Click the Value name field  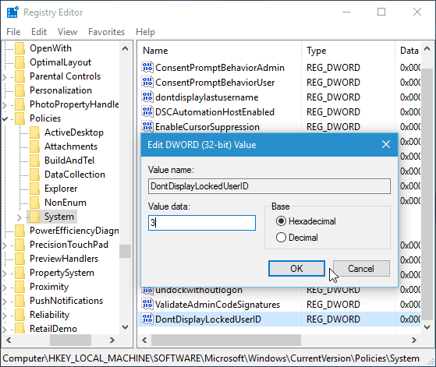[x=269, y=186]
